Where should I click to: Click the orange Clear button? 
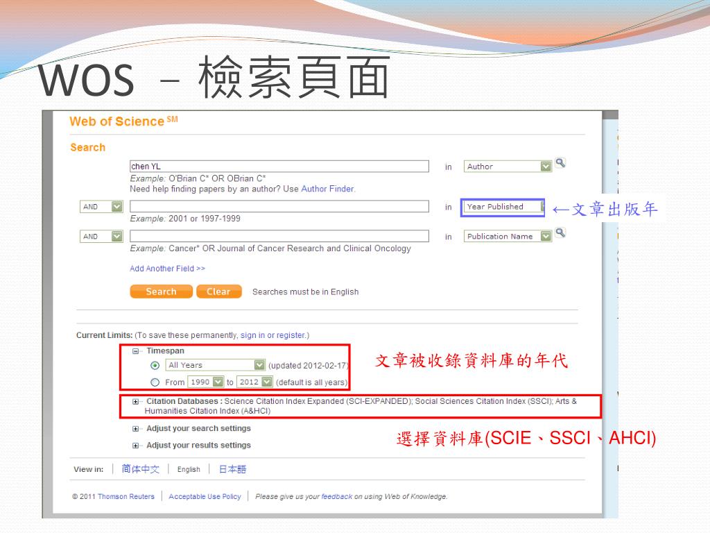click(218, 291)
